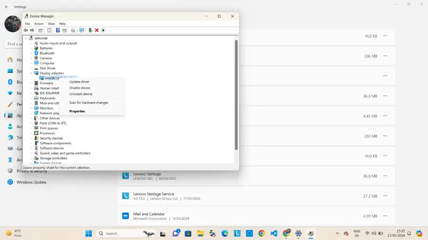Image resolution: width=428 pixels, height=240 pixels.
Task: Open File Explorer from the taskbar
Action: tap(200, 233)
